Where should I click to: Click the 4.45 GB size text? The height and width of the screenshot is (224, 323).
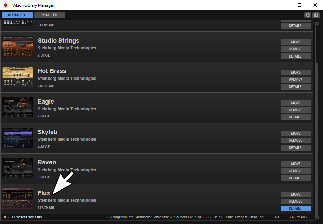pyautogui.click(x=44, y=147)
